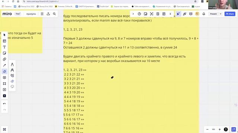
Task: Zoom out with the minus button
Action: pyautogui.click(x=208, y=129)
